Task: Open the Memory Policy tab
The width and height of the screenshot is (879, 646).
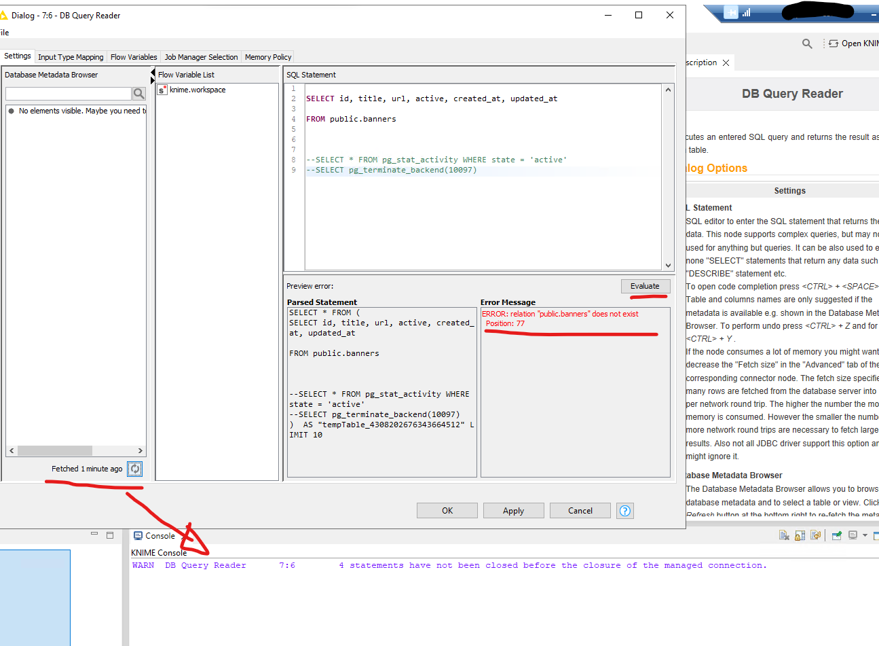Action: [268, 57]
